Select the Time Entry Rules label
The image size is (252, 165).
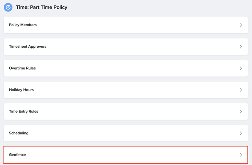tap(23, 111)
